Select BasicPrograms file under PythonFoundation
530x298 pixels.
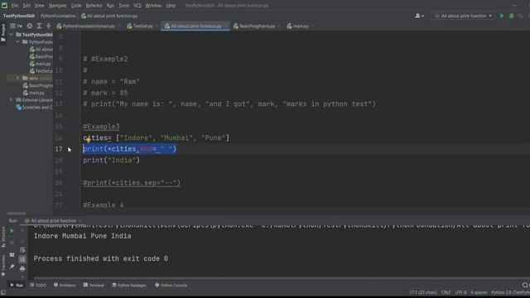[41, 56]
